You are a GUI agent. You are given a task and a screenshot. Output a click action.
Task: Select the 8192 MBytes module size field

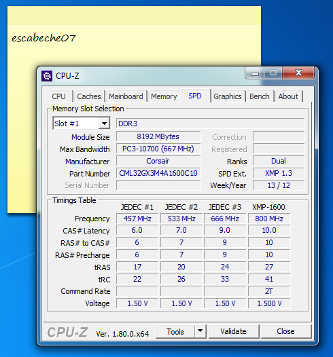pos(158,136)
